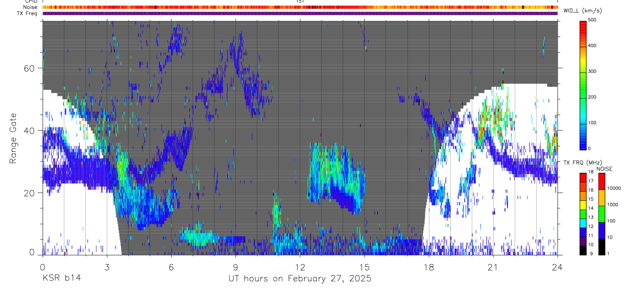This screenshot has width=627, height=289.
Task: Click the 21 tick on UT hours axis
Action: pos(493,267)
